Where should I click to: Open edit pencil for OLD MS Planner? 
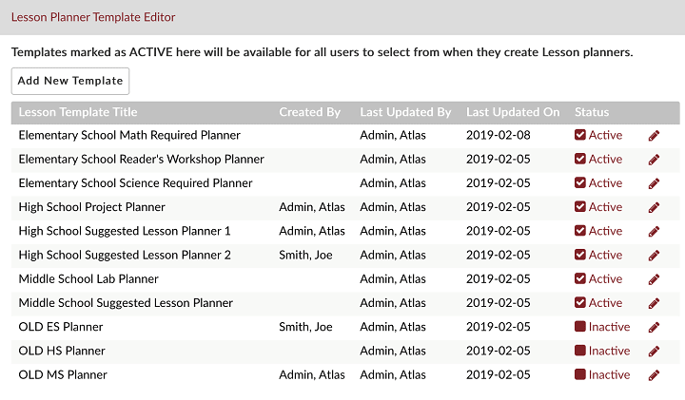tap(654, 375)
